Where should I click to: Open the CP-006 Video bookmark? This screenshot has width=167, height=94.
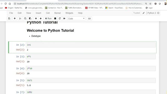click(94, 8)
